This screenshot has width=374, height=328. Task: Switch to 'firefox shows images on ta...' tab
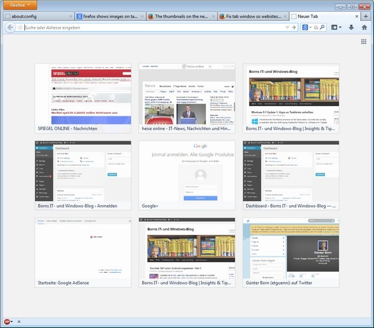(109, 17)
